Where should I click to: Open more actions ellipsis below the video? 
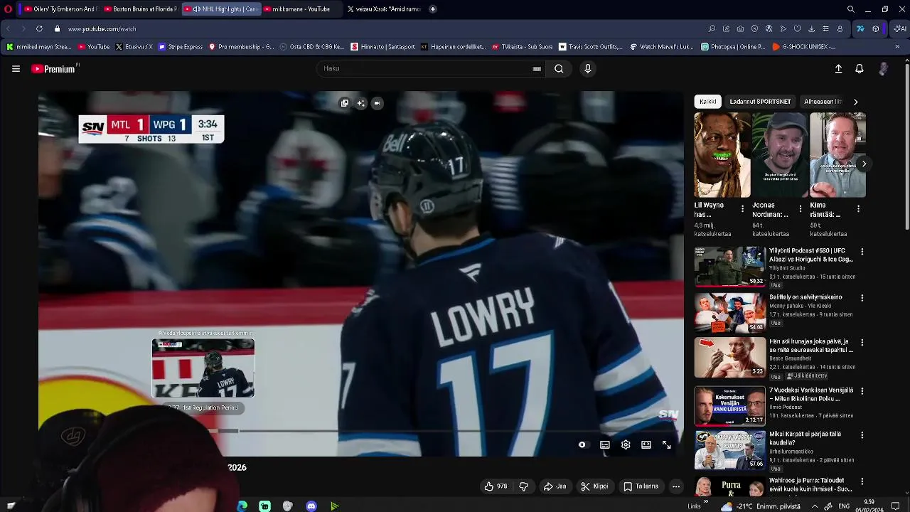[676, 486]
